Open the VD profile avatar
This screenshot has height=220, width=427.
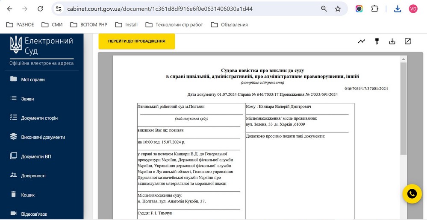click(413, 9)
